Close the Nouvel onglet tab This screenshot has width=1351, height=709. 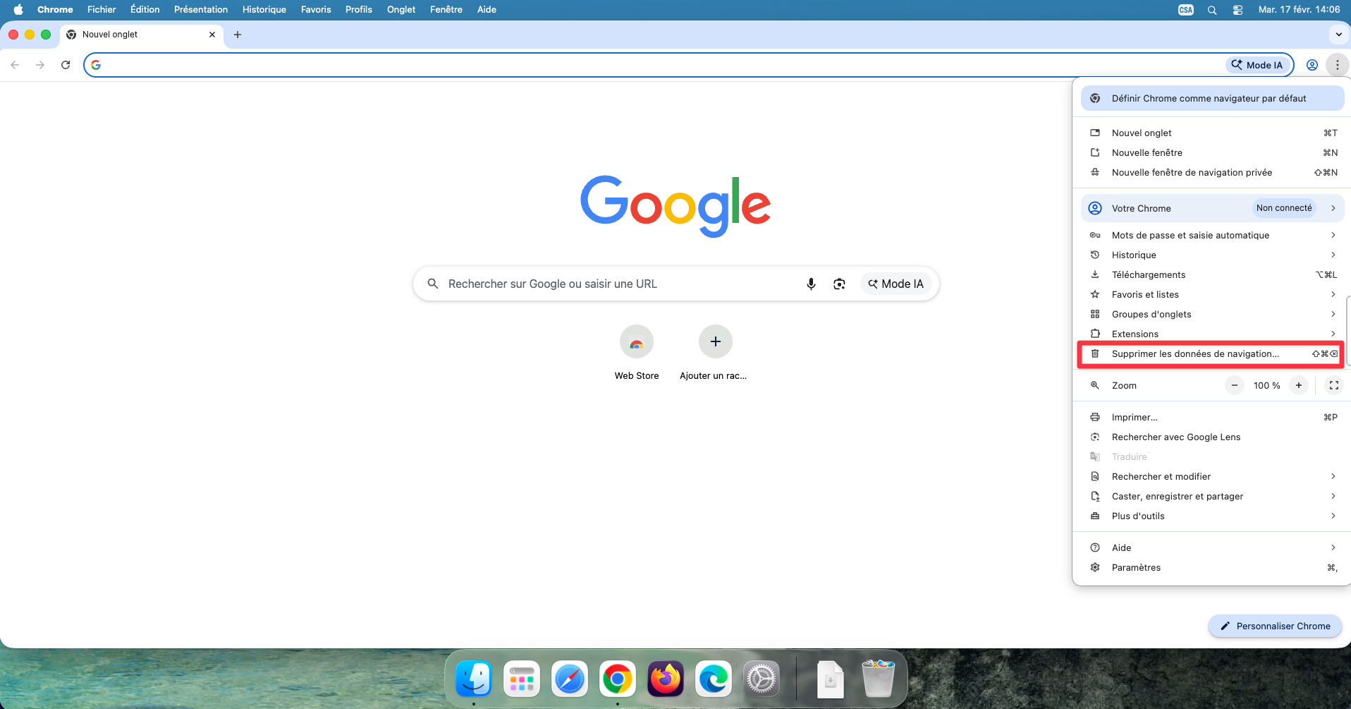[x=212, y=35]
